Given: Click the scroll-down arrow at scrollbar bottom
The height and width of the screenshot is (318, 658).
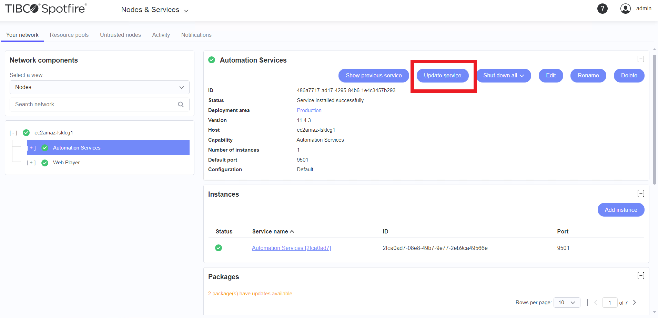Looking at the screenshot, I should tap(654, 312).
